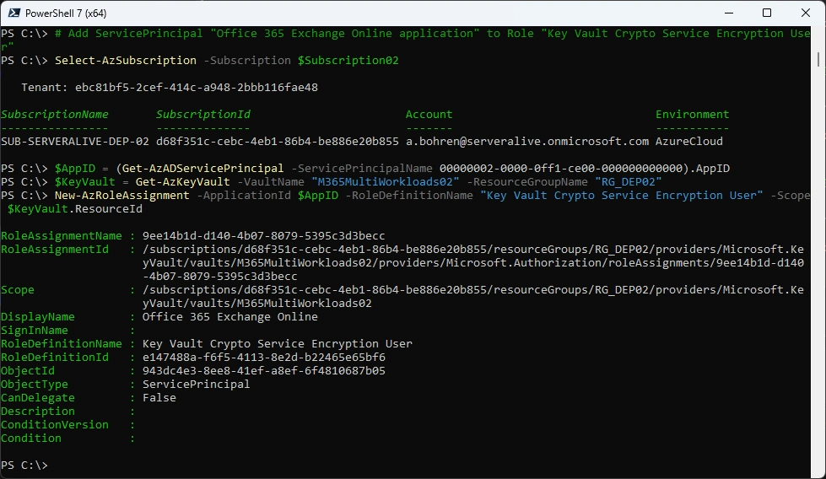This screenshot has width=826, height=479.
Task: Click the DisplayName value Office 365 Exchange Online
Action: (230, 317)
